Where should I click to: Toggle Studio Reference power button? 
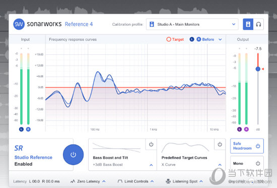coord(73,155)
